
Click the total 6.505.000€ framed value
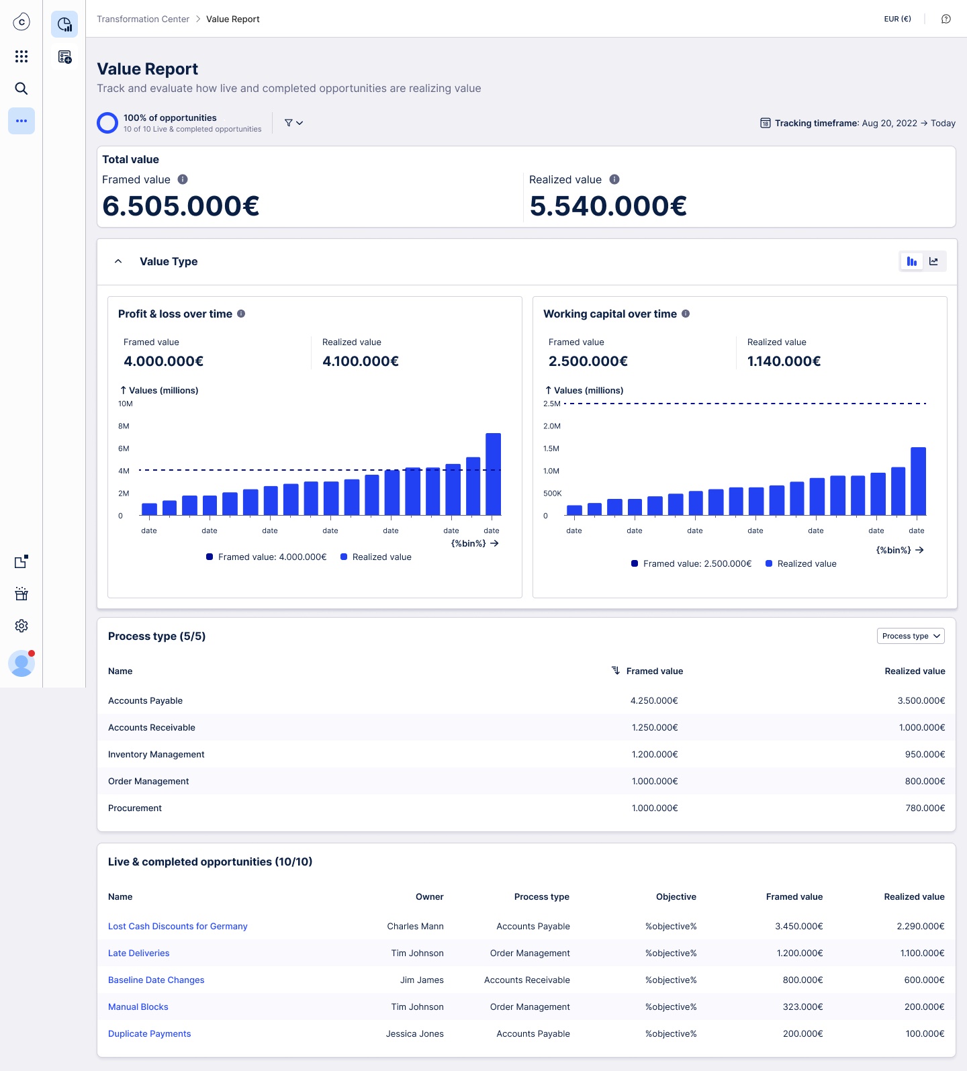coord(181,206)
